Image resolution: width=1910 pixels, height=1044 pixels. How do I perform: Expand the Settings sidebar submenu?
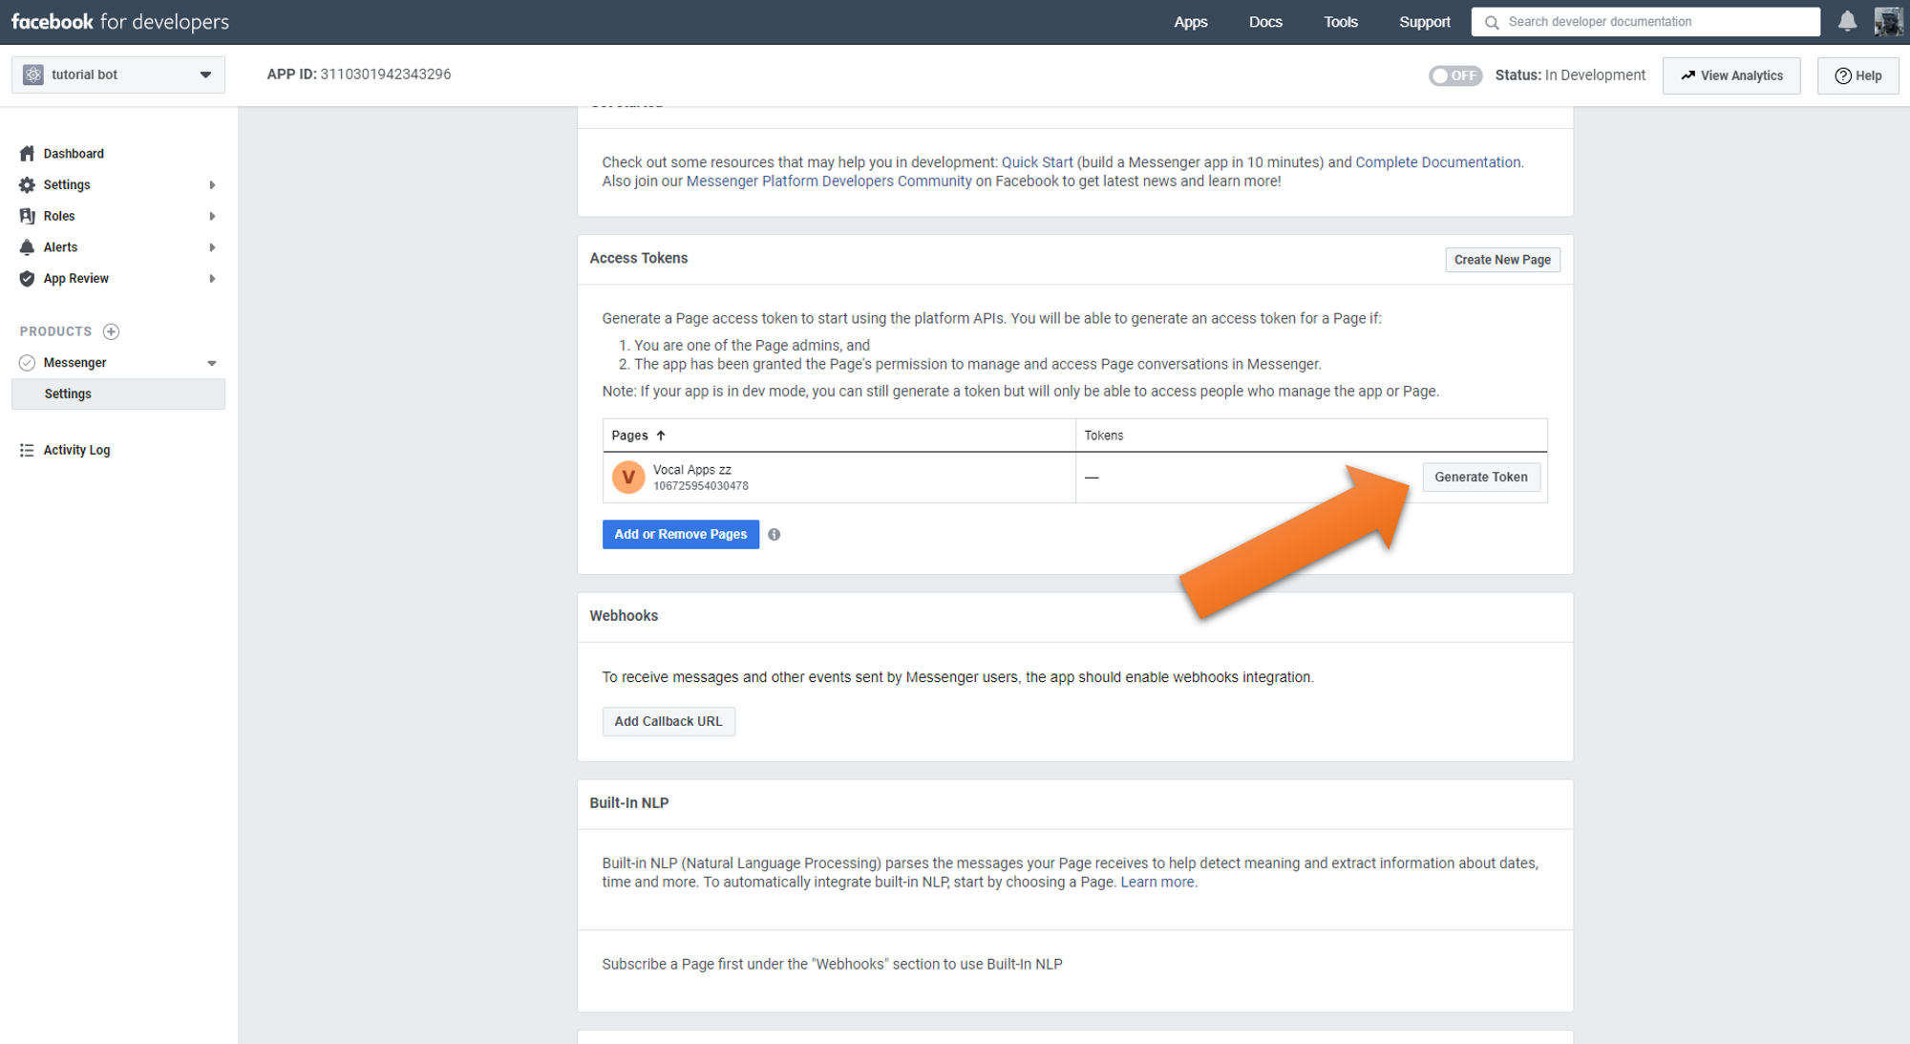(211, 185)
